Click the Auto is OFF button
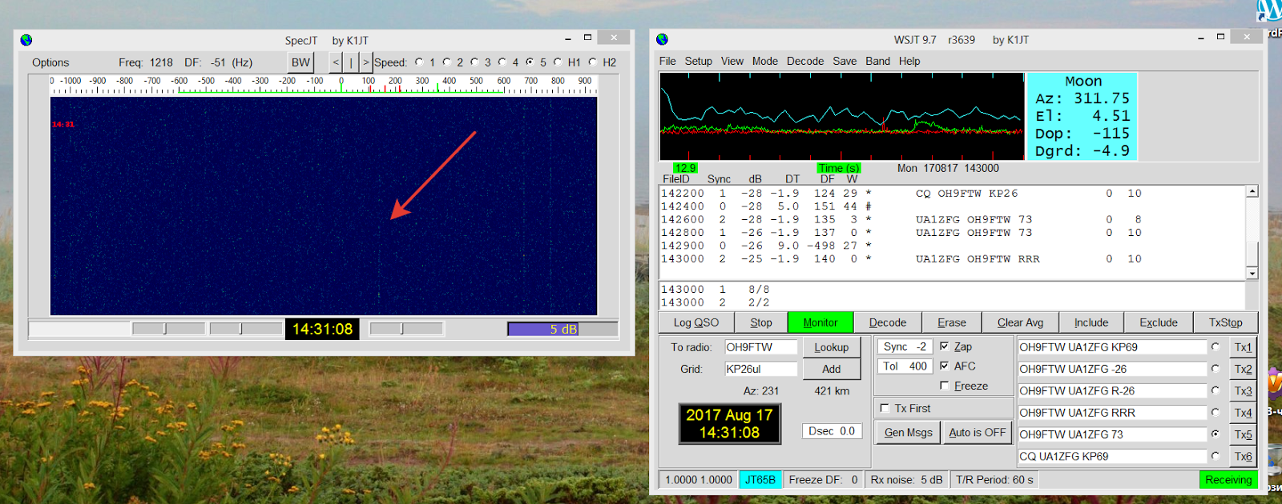 pyautogui.click(x=977, y=432)
